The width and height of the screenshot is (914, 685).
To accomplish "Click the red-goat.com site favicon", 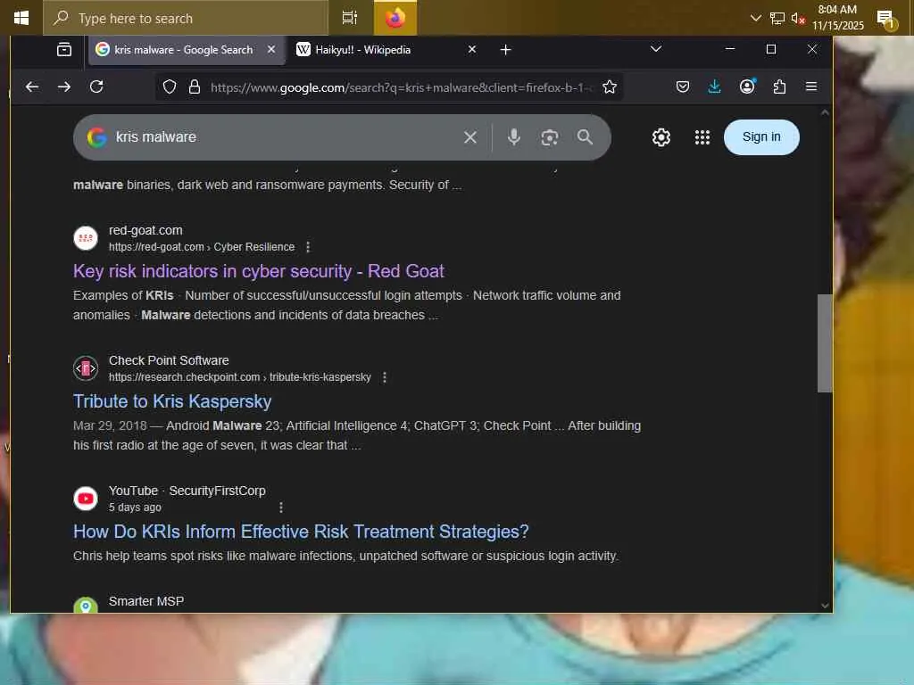I will point(86,238).
